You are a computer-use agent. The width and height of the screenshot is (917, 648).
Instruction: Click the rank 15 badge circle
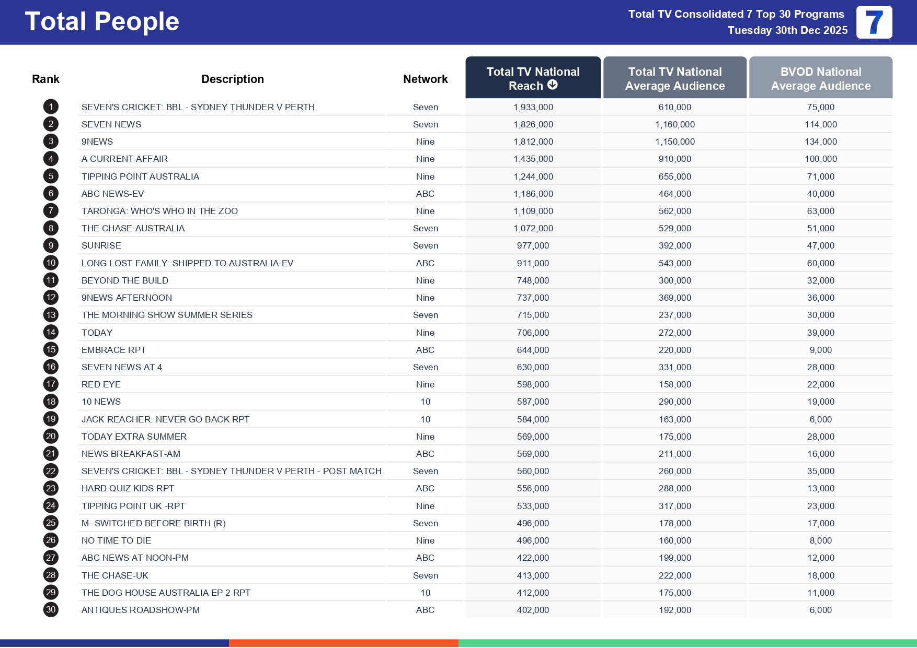coord(50,349)
